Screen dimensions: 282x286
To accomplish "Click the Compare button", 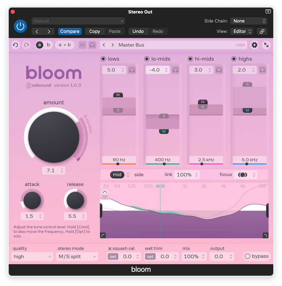I will point(69,31).
